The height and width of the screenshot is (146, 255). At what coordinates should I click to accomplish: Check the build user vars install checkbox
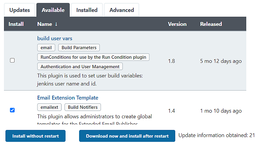[12, 60]
